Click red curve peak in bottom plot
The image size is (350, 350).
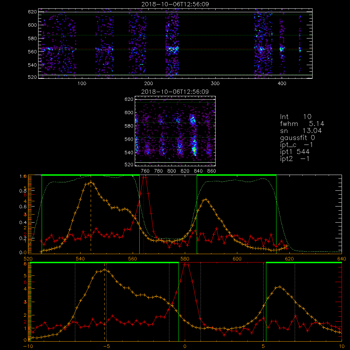(186, 265)
